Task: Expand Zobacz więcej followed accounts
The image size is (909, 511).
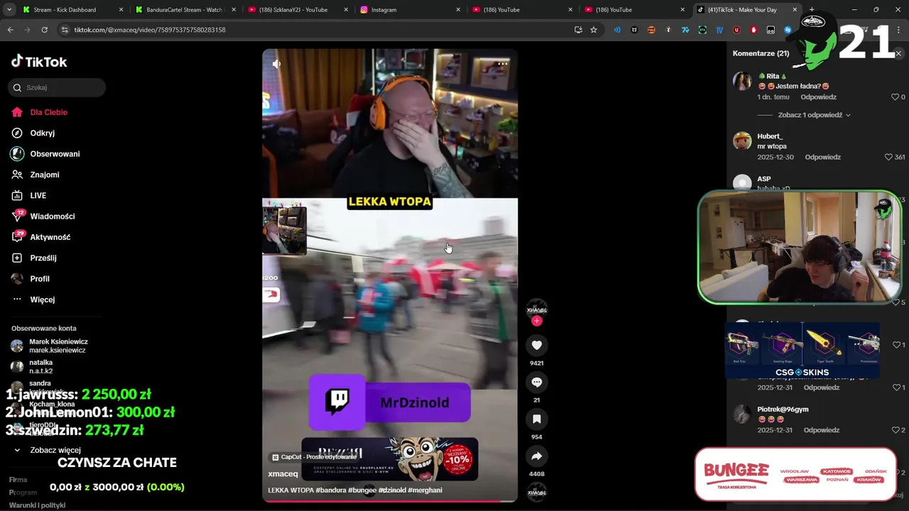Action: [x=48, y=450]
